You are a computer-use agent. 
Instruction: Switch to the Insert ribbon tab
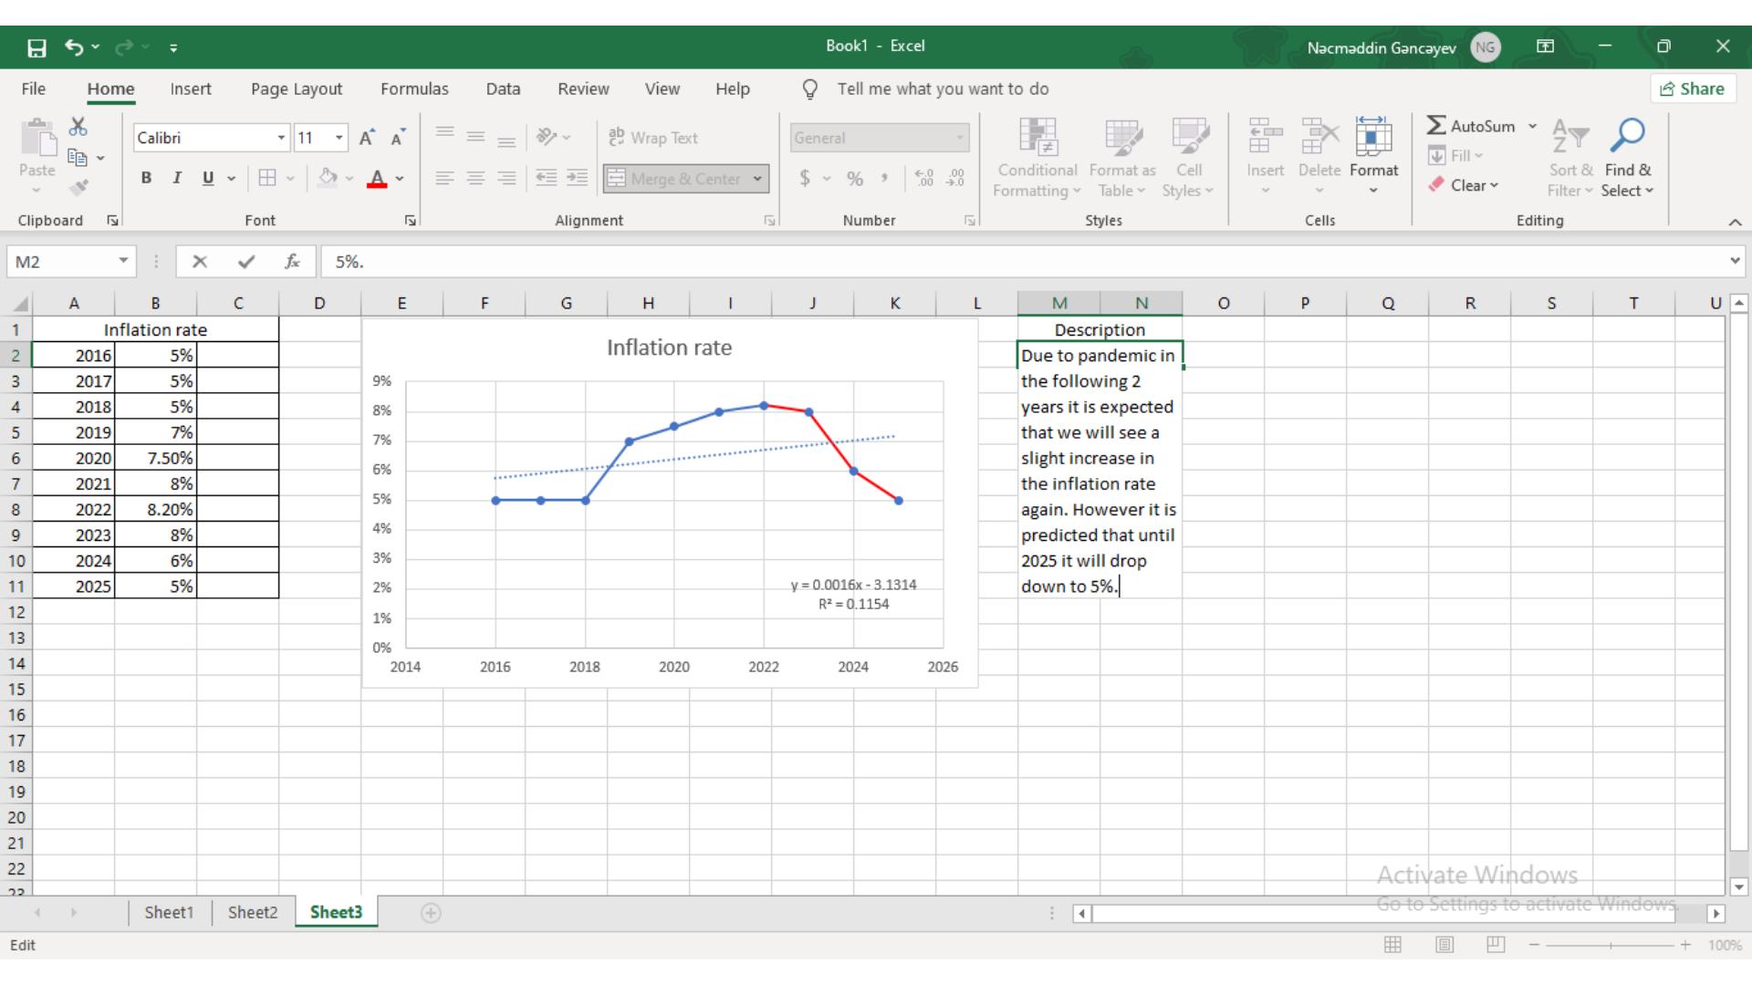(x=191, y=89)
